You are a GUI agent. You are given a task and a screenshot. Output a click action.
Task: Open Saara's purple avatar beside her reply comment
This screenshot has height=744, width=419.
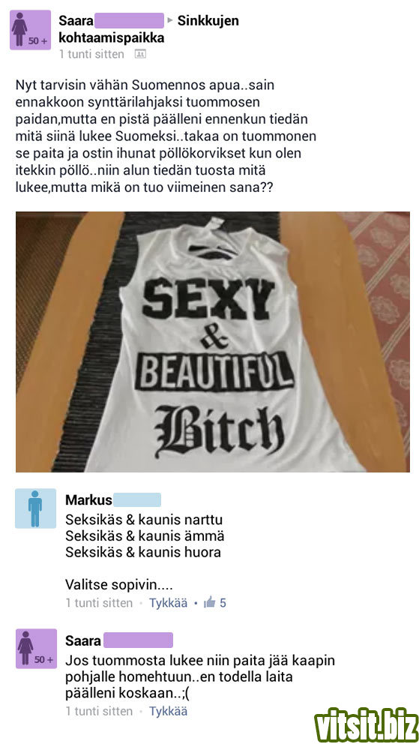pos(36,648)
